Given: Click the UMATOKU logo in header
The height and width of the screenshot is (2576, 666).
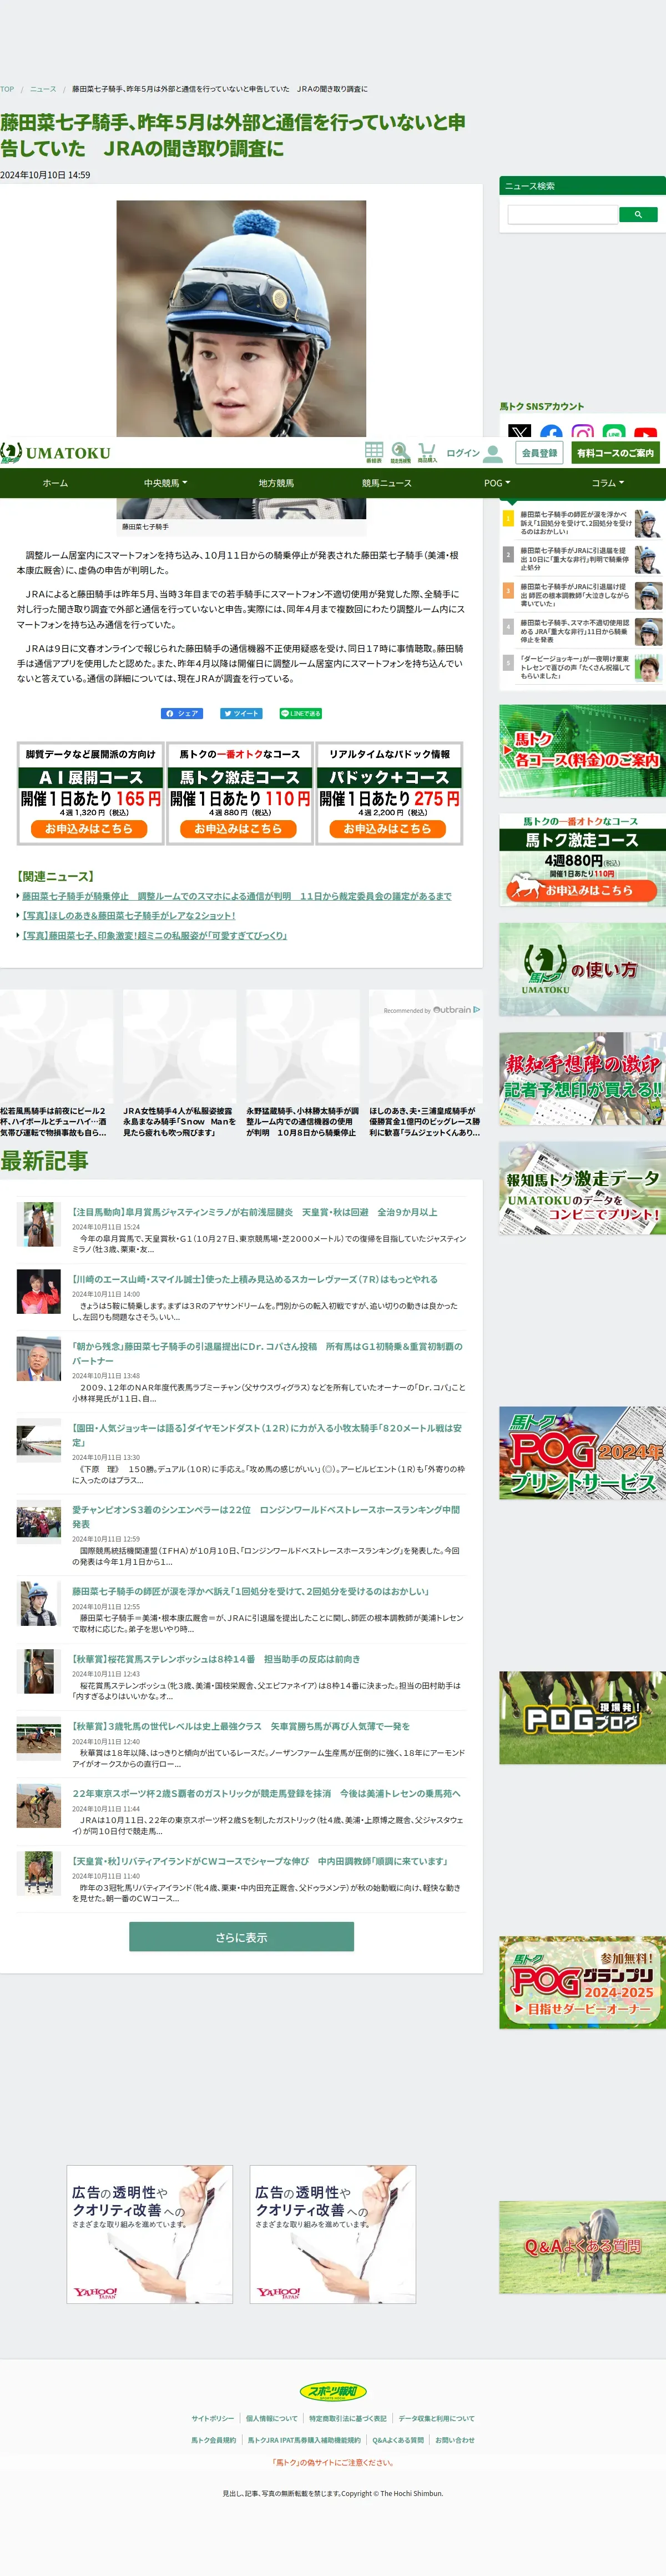Looking at the screenshot, I should 55,453.
